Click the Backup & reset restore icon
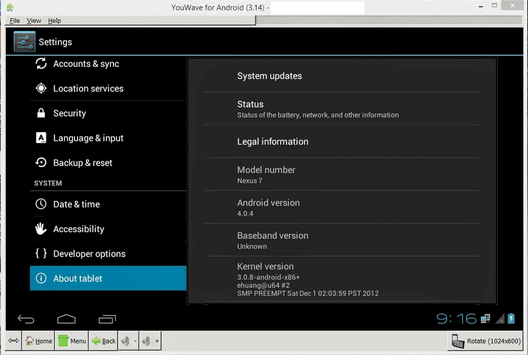This screenshot has height=355, width=528. click(41, 162)
